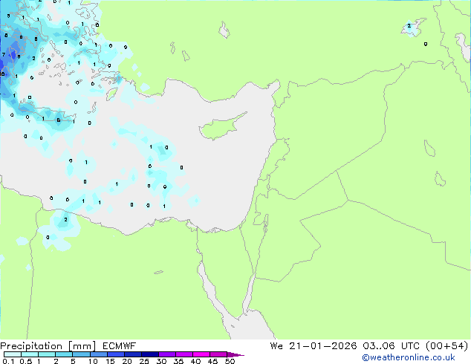Image resolution: width=471 pixels, height=364 pixels.
Task: Click the 5–10 mm legend swatch
Action: pos(81,354)
